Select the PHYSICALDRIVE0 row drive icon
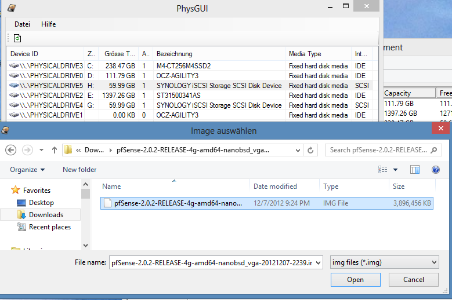 point(14,76)
